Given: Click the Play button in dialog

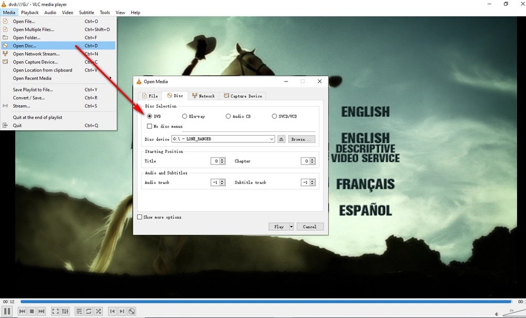Looking at the screenshot, I should point(279,227).
